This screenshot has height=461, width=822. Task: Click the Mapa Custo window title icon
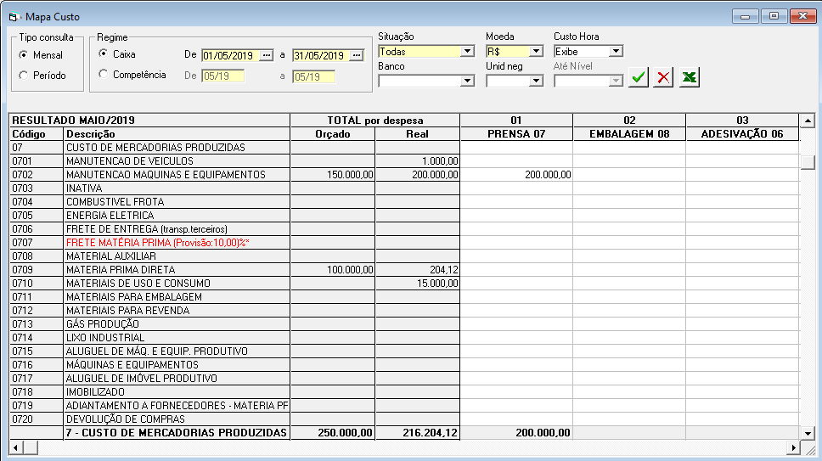coord(14,16)
